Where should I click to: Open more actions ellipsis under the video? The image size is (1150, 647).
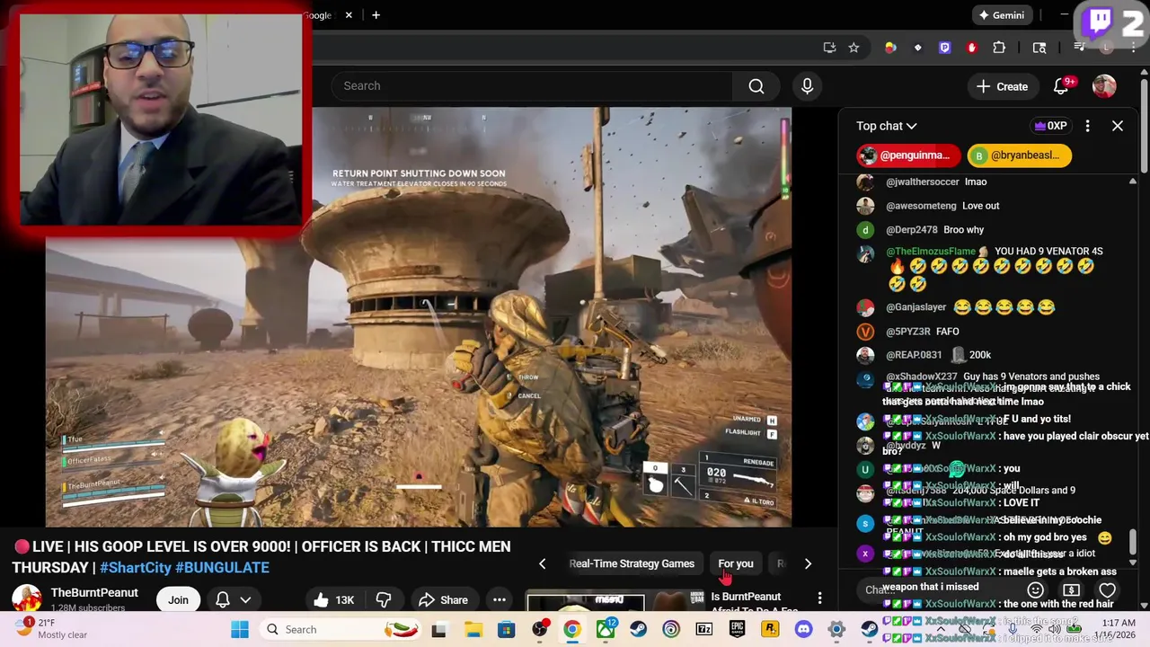(x=500, y=600)
